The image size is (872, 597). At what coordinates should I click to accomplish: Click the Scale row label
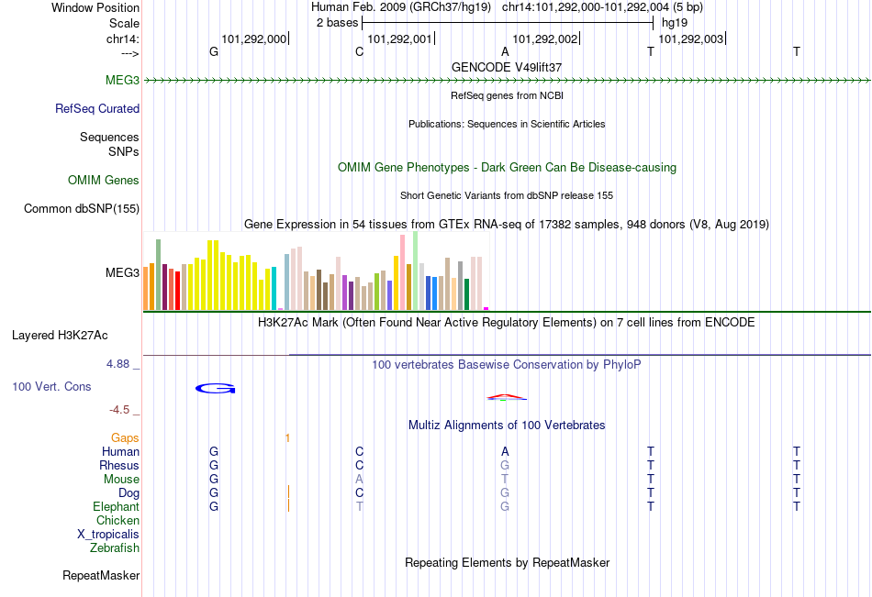124,23
